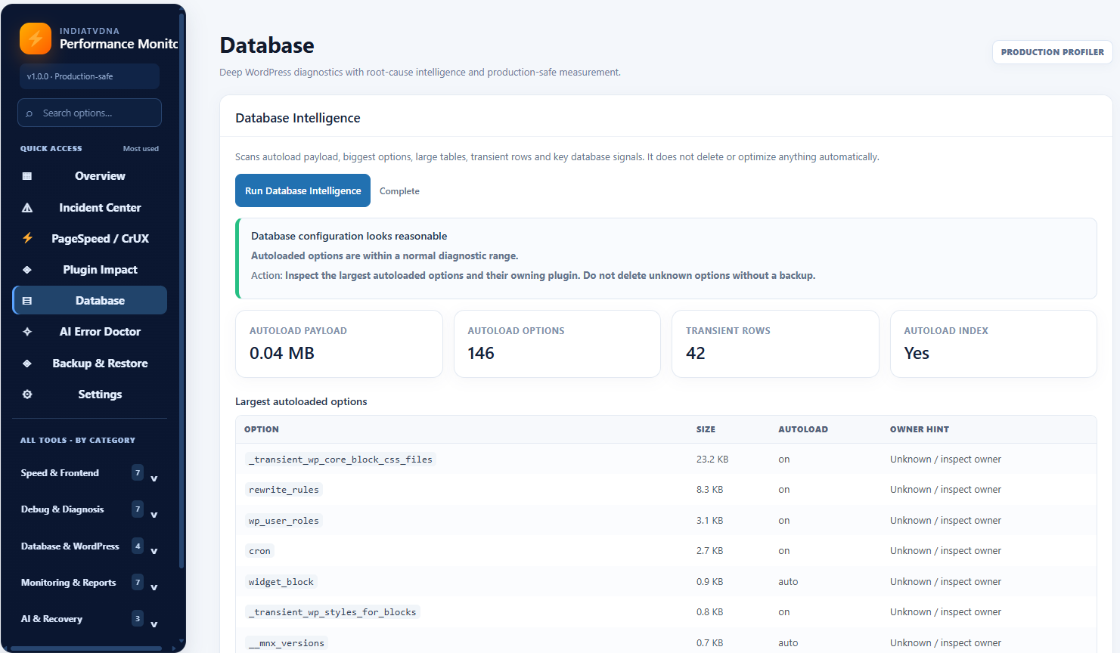This screenshot has height=653, width=1120.
Task: Select Plugin Impact in sidebar
Action: (x=90, y=270)
